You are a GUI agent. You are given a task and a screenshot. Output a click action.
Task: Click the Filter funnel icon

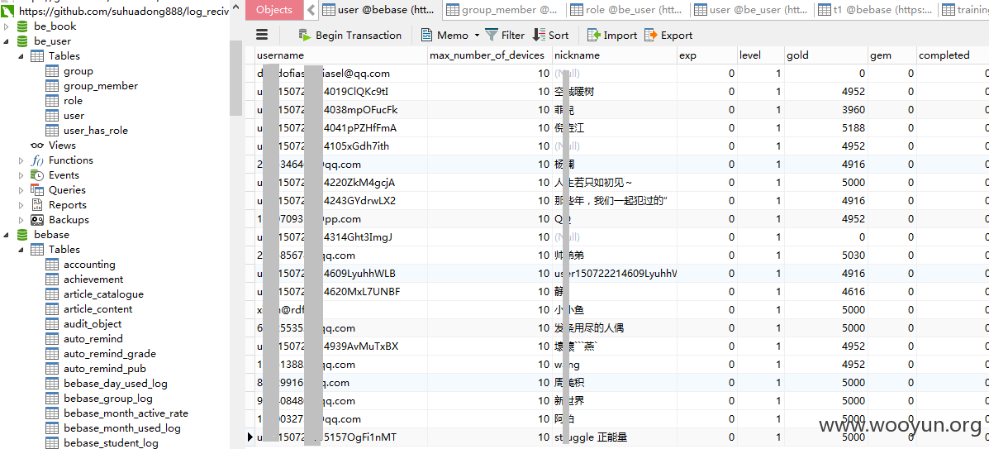click(492, 36)
